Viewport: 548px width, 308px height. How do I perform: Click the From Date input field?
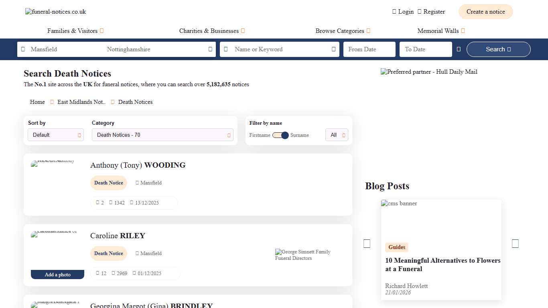[x=369, y=49]
